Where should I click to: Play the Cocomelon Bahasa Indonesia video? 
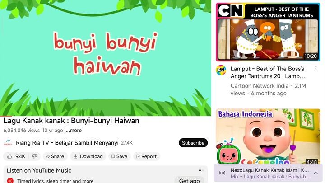point(268,136)
